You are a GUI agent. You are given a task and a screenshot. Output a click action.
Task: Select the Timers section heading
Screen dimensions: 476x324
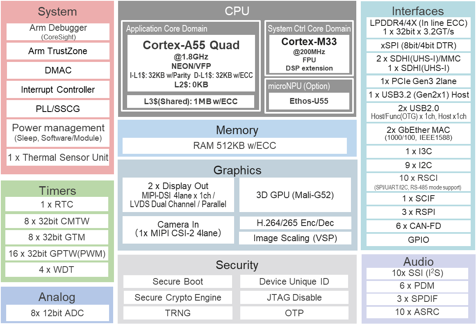[57, 191]
